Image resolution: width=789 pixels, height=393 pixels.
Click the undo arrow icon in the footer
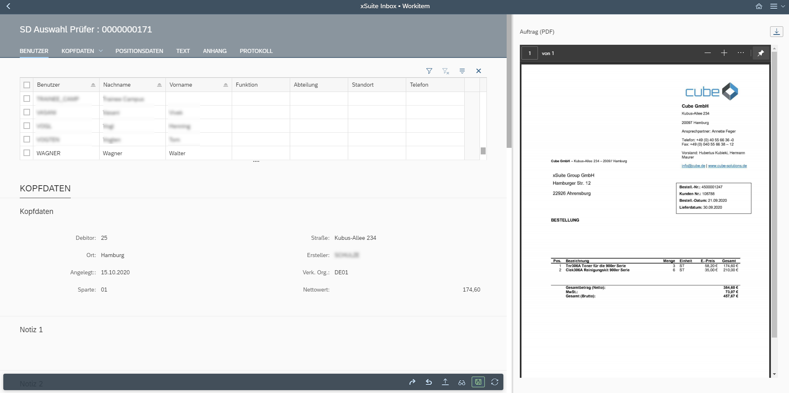428,382
